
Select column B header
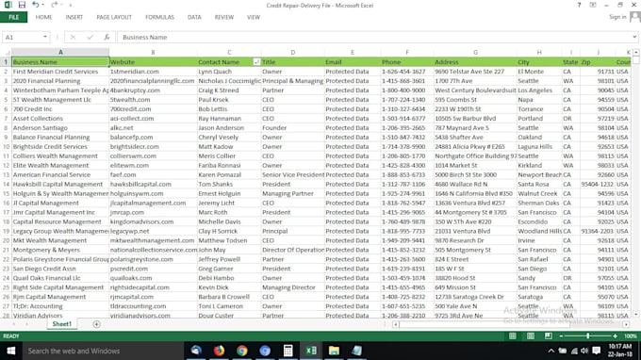click(x=154, y=53)
